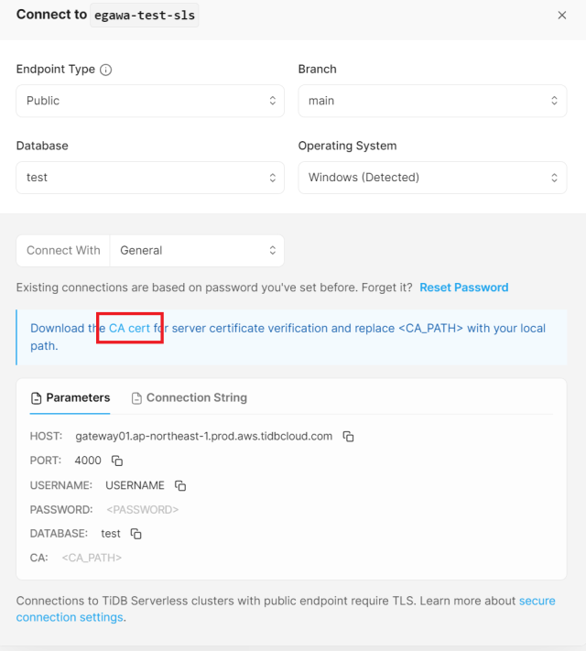Select the Parameters tab
The width and height of the screenshot is (586, 651).
(71, 397)
